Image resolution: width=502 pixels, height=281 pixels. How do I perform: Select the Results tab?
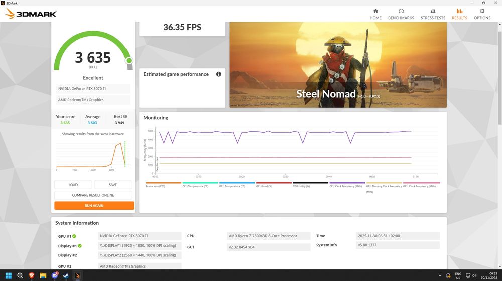[459, 14]
